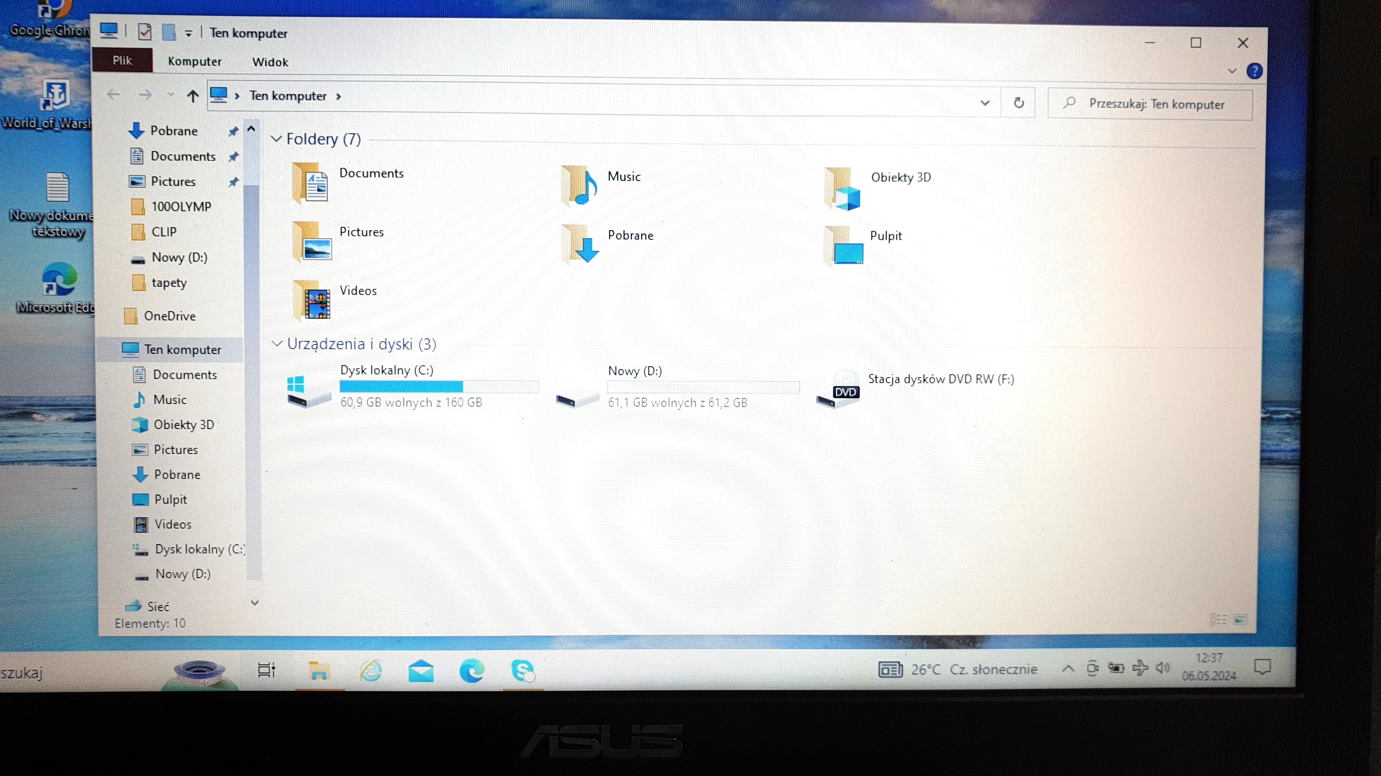Select Obiekty 3D in navigation tree
The image size is (1381, 776).
(184, 424)
